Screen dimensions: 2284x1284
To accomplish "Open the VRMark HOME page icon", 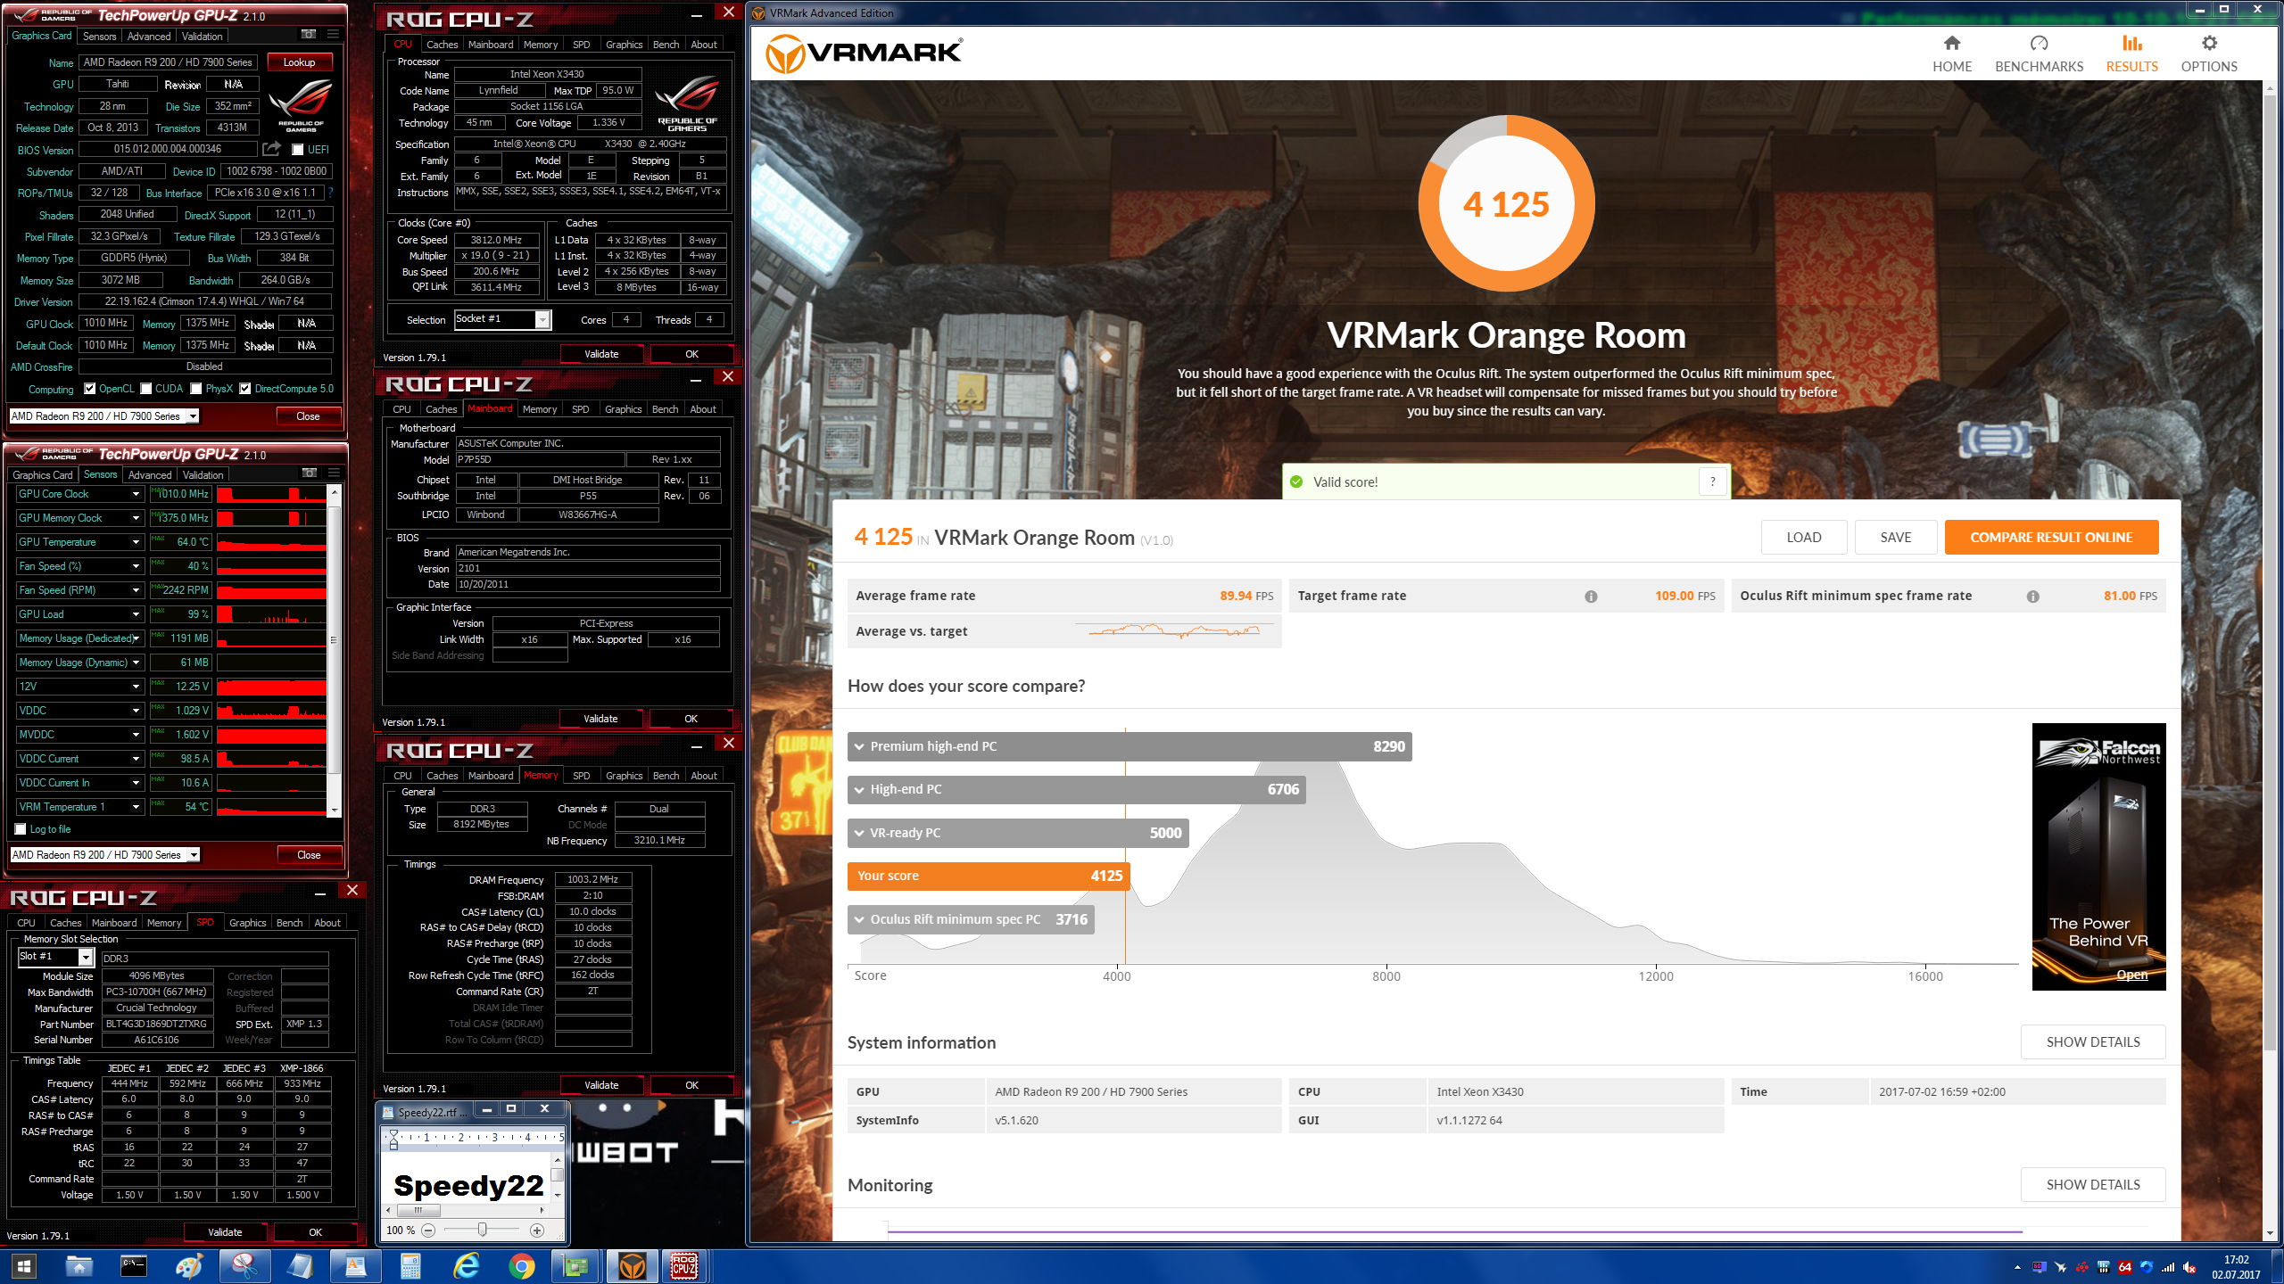I will 1951,43.
